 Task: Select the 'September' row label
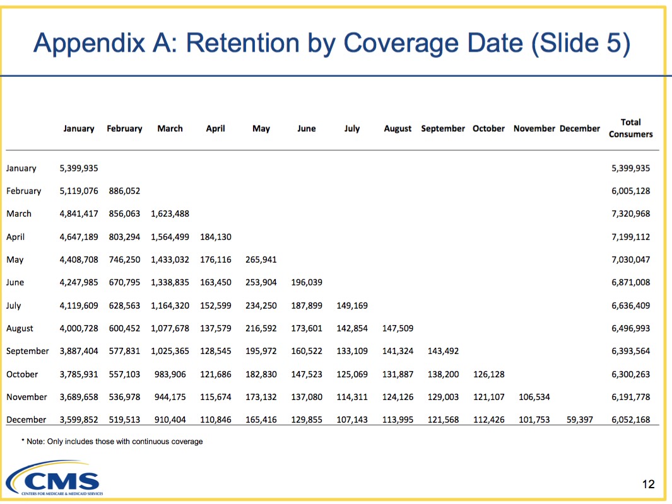point(27,352)
